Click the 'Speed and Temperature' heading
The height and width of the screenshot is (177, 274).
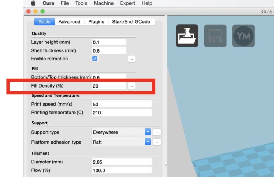[x=56, y=95]
